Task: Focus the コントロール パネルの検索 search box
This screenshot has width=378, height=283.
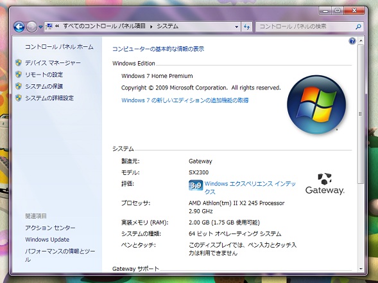Action: [x=309, y=26]
